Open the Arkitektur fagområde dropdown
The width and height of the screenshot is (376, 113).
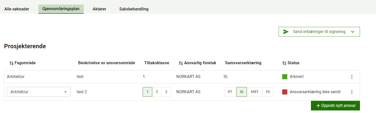point(38,92)
